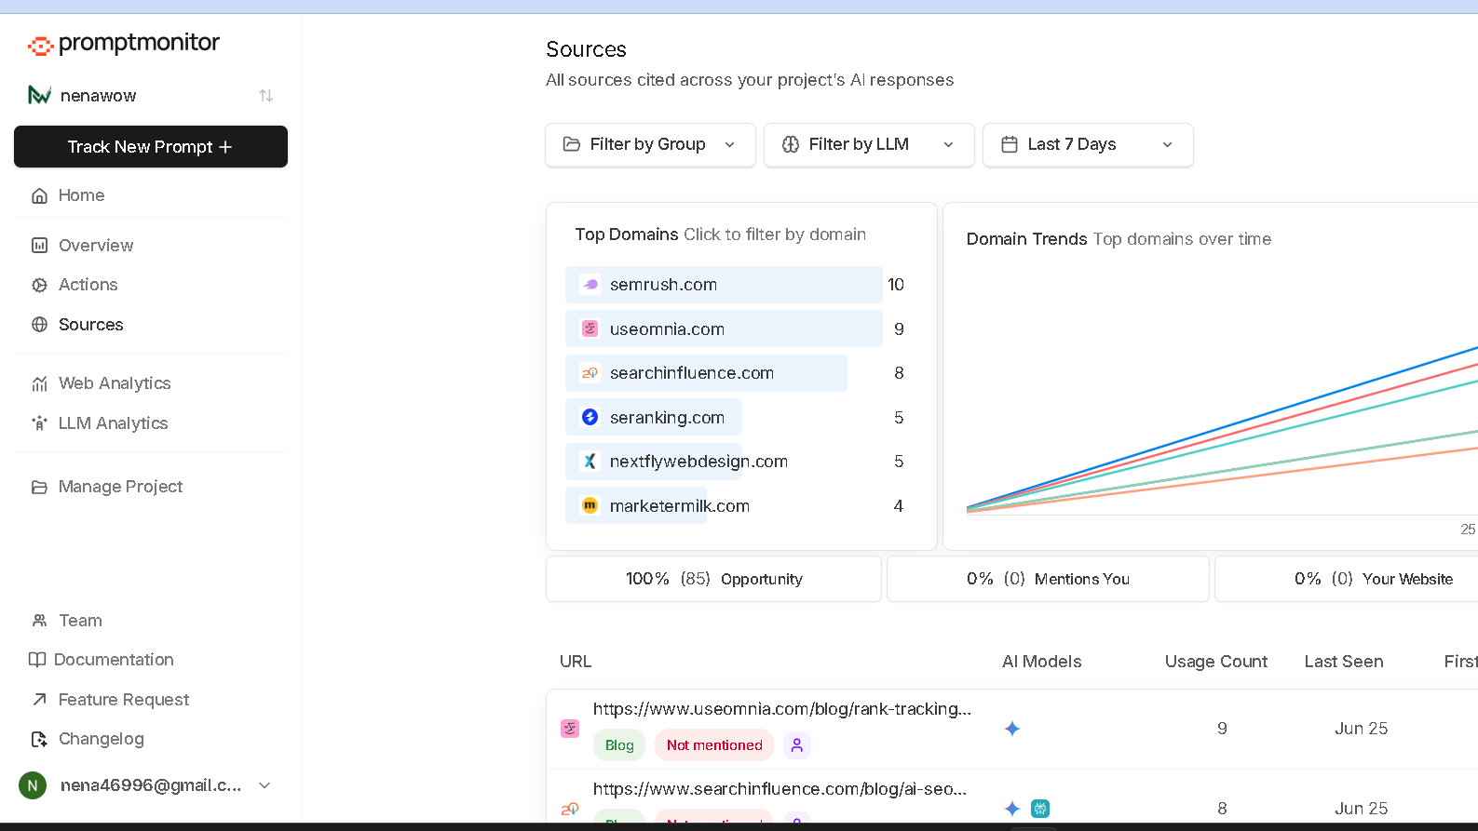Click the Sources globe icon
The image size is (1478, 831).
(39, 325)
